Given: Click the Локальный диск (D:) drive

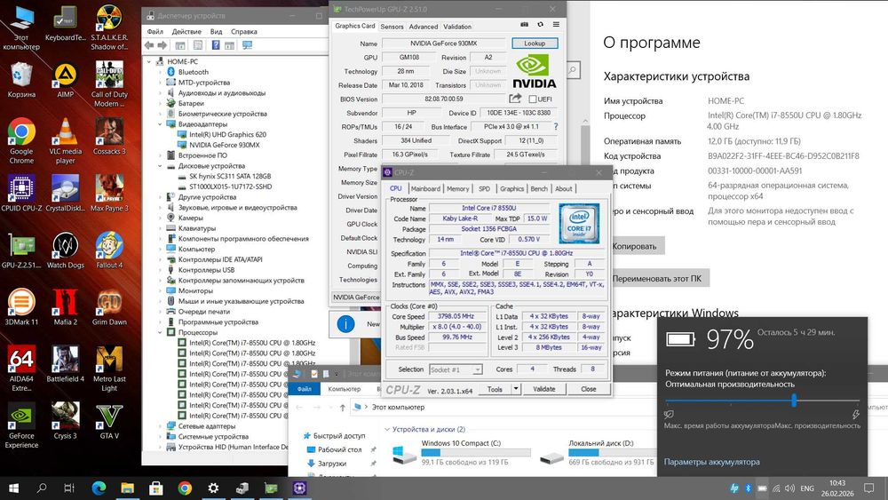Looking at the screenshot, I should pyautogui.click(x=598, y=452).
